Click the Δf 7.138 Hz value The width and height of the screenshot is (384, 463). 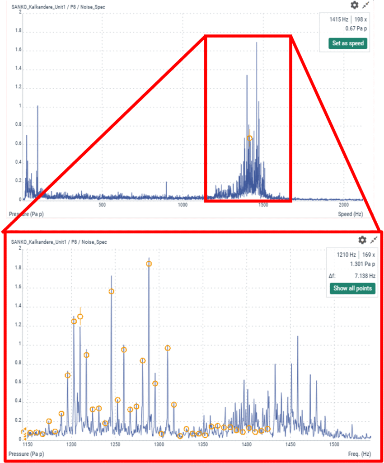coord(363,275)
